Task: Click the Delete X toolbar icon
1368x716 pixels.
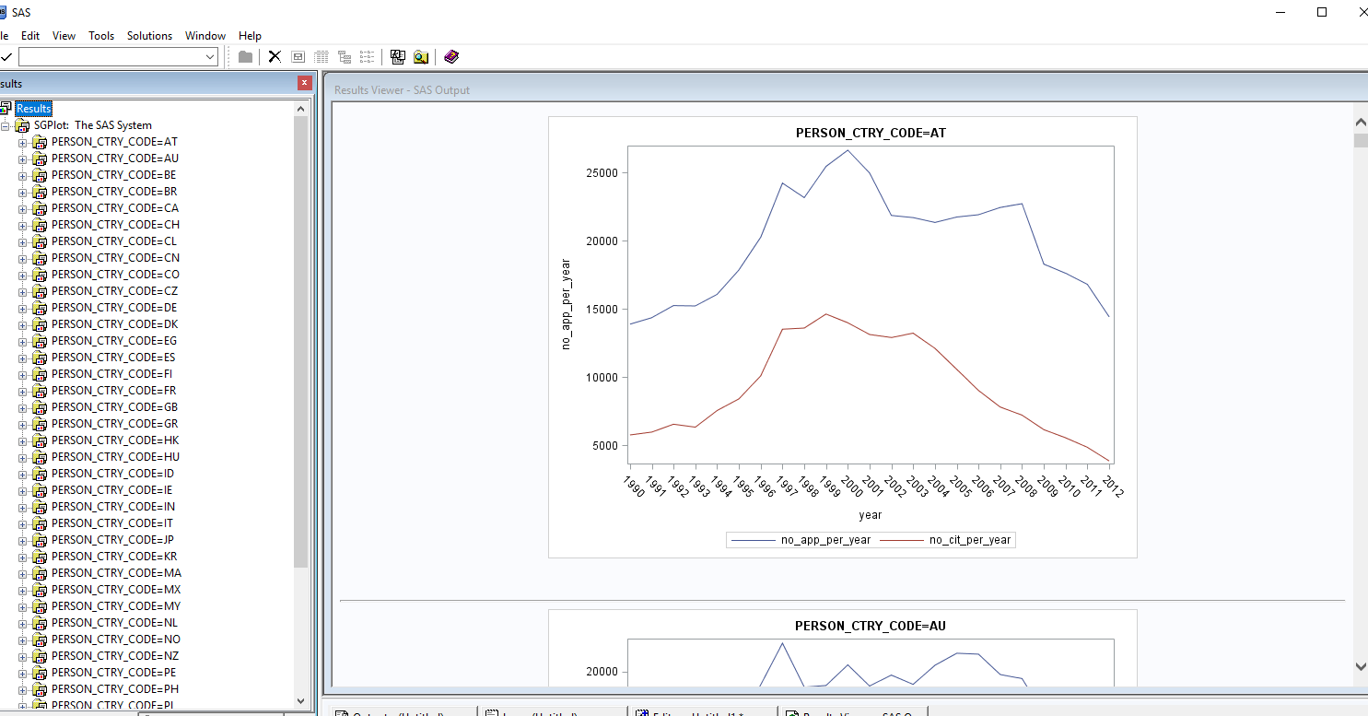Action: coord(275,57)
